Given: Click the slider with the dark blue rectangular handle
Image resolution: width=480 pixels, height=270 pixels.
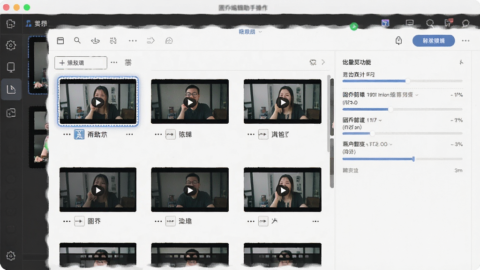Looking at the screenshot, I should coord(402,159).
